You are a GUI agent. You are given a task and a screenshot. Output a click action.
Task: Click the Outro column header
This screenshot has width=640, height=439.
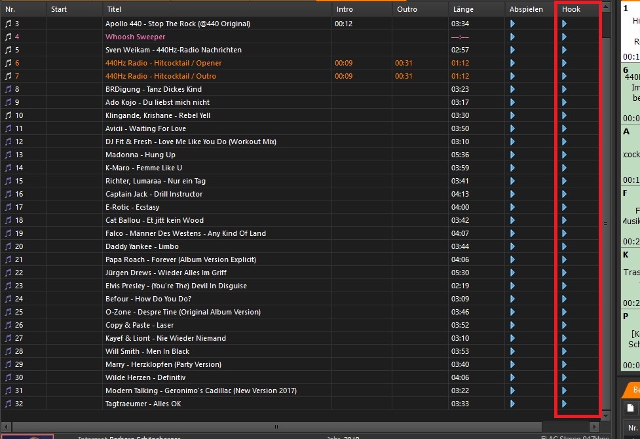[x=420, y=9]
